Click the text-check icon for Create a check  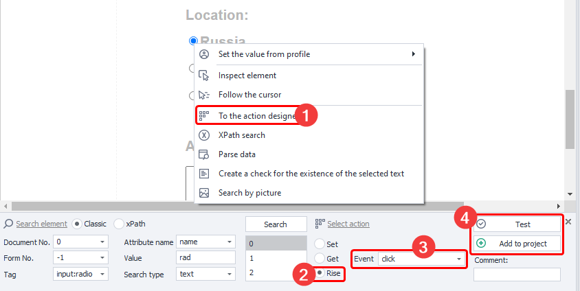tap(203, 174)
